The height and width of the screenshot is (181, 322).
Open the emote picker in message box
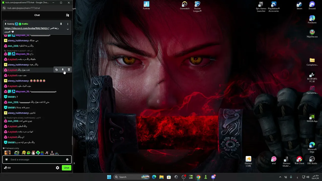click(x=67, y=160)
